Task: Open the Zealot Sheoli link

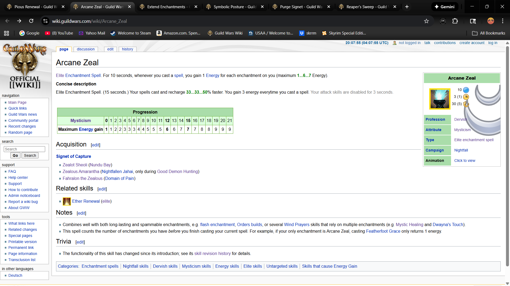Action: [x=75, y=165]
